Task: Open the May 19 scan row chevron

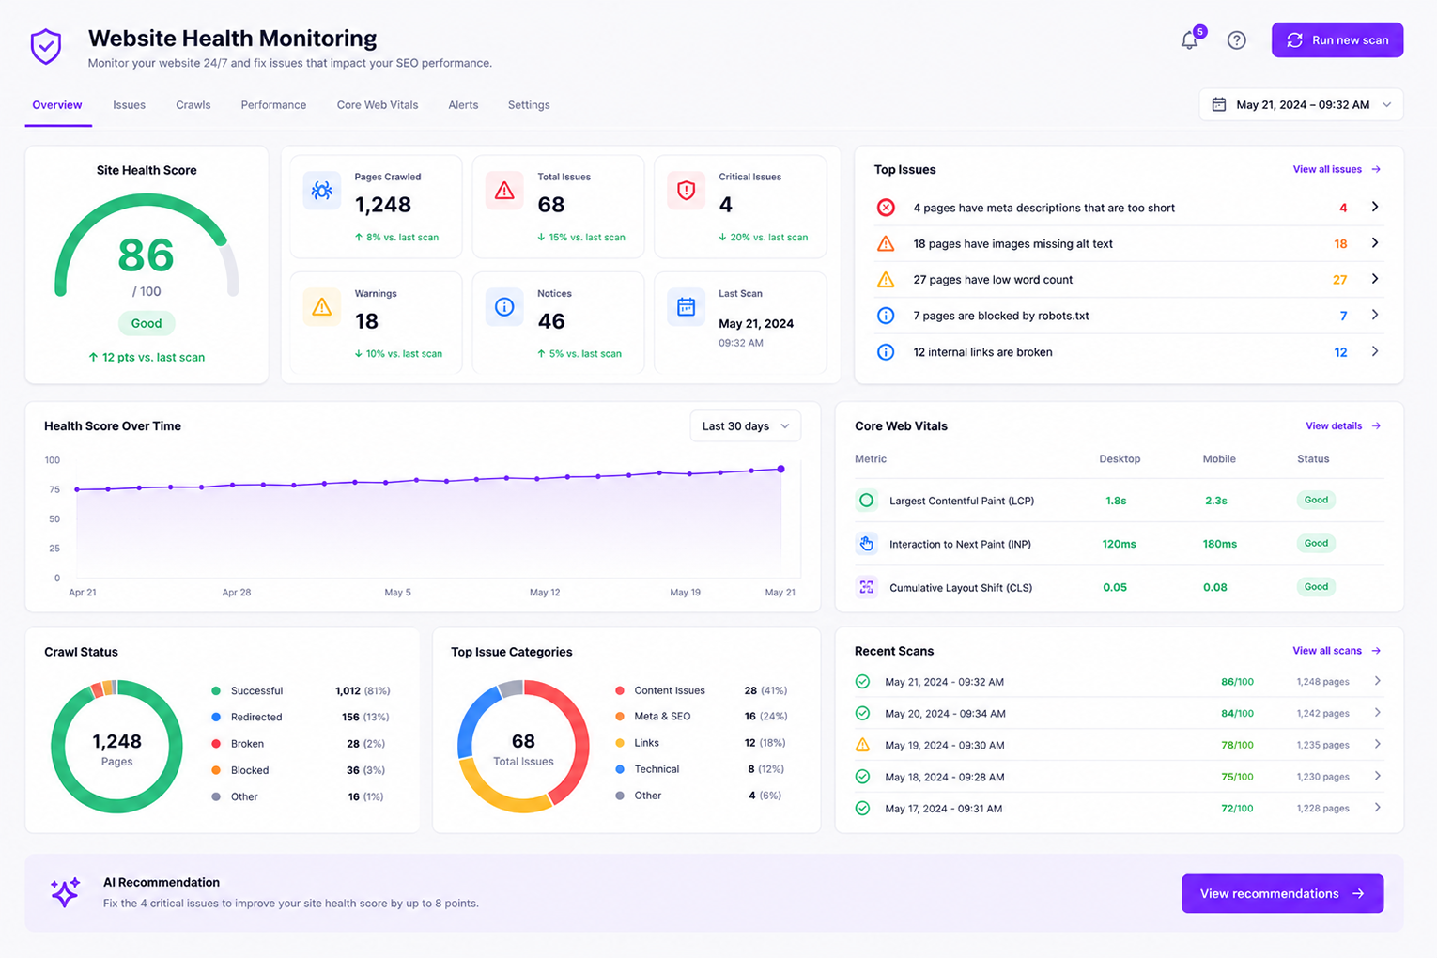Action: (1377, 744)
